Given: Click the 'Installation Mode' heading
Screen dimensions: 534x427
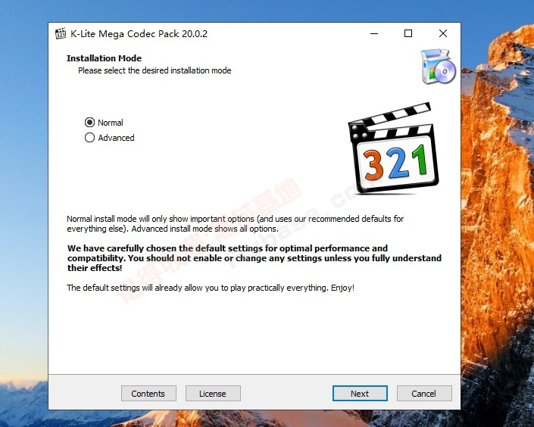Looking at the screenshot, I should [x=105, y=58].
